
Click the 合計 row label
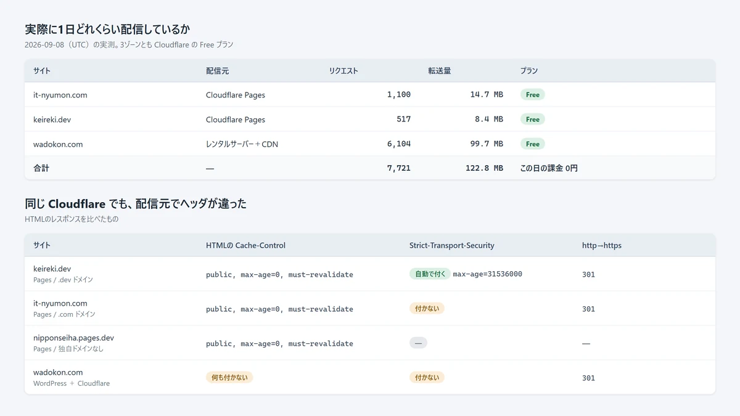pyautogui.click(x=41, y=168)
